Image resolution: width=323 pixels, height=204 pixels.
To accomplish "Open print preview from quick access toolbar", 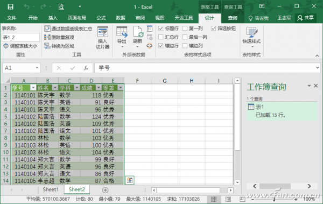I will (x=61, y=7).
